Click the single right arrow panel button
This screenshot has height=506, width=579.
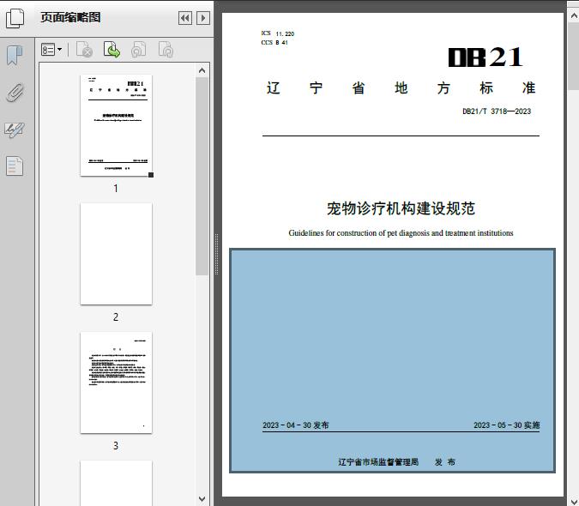pyautogui.click(x=202, y=18)
